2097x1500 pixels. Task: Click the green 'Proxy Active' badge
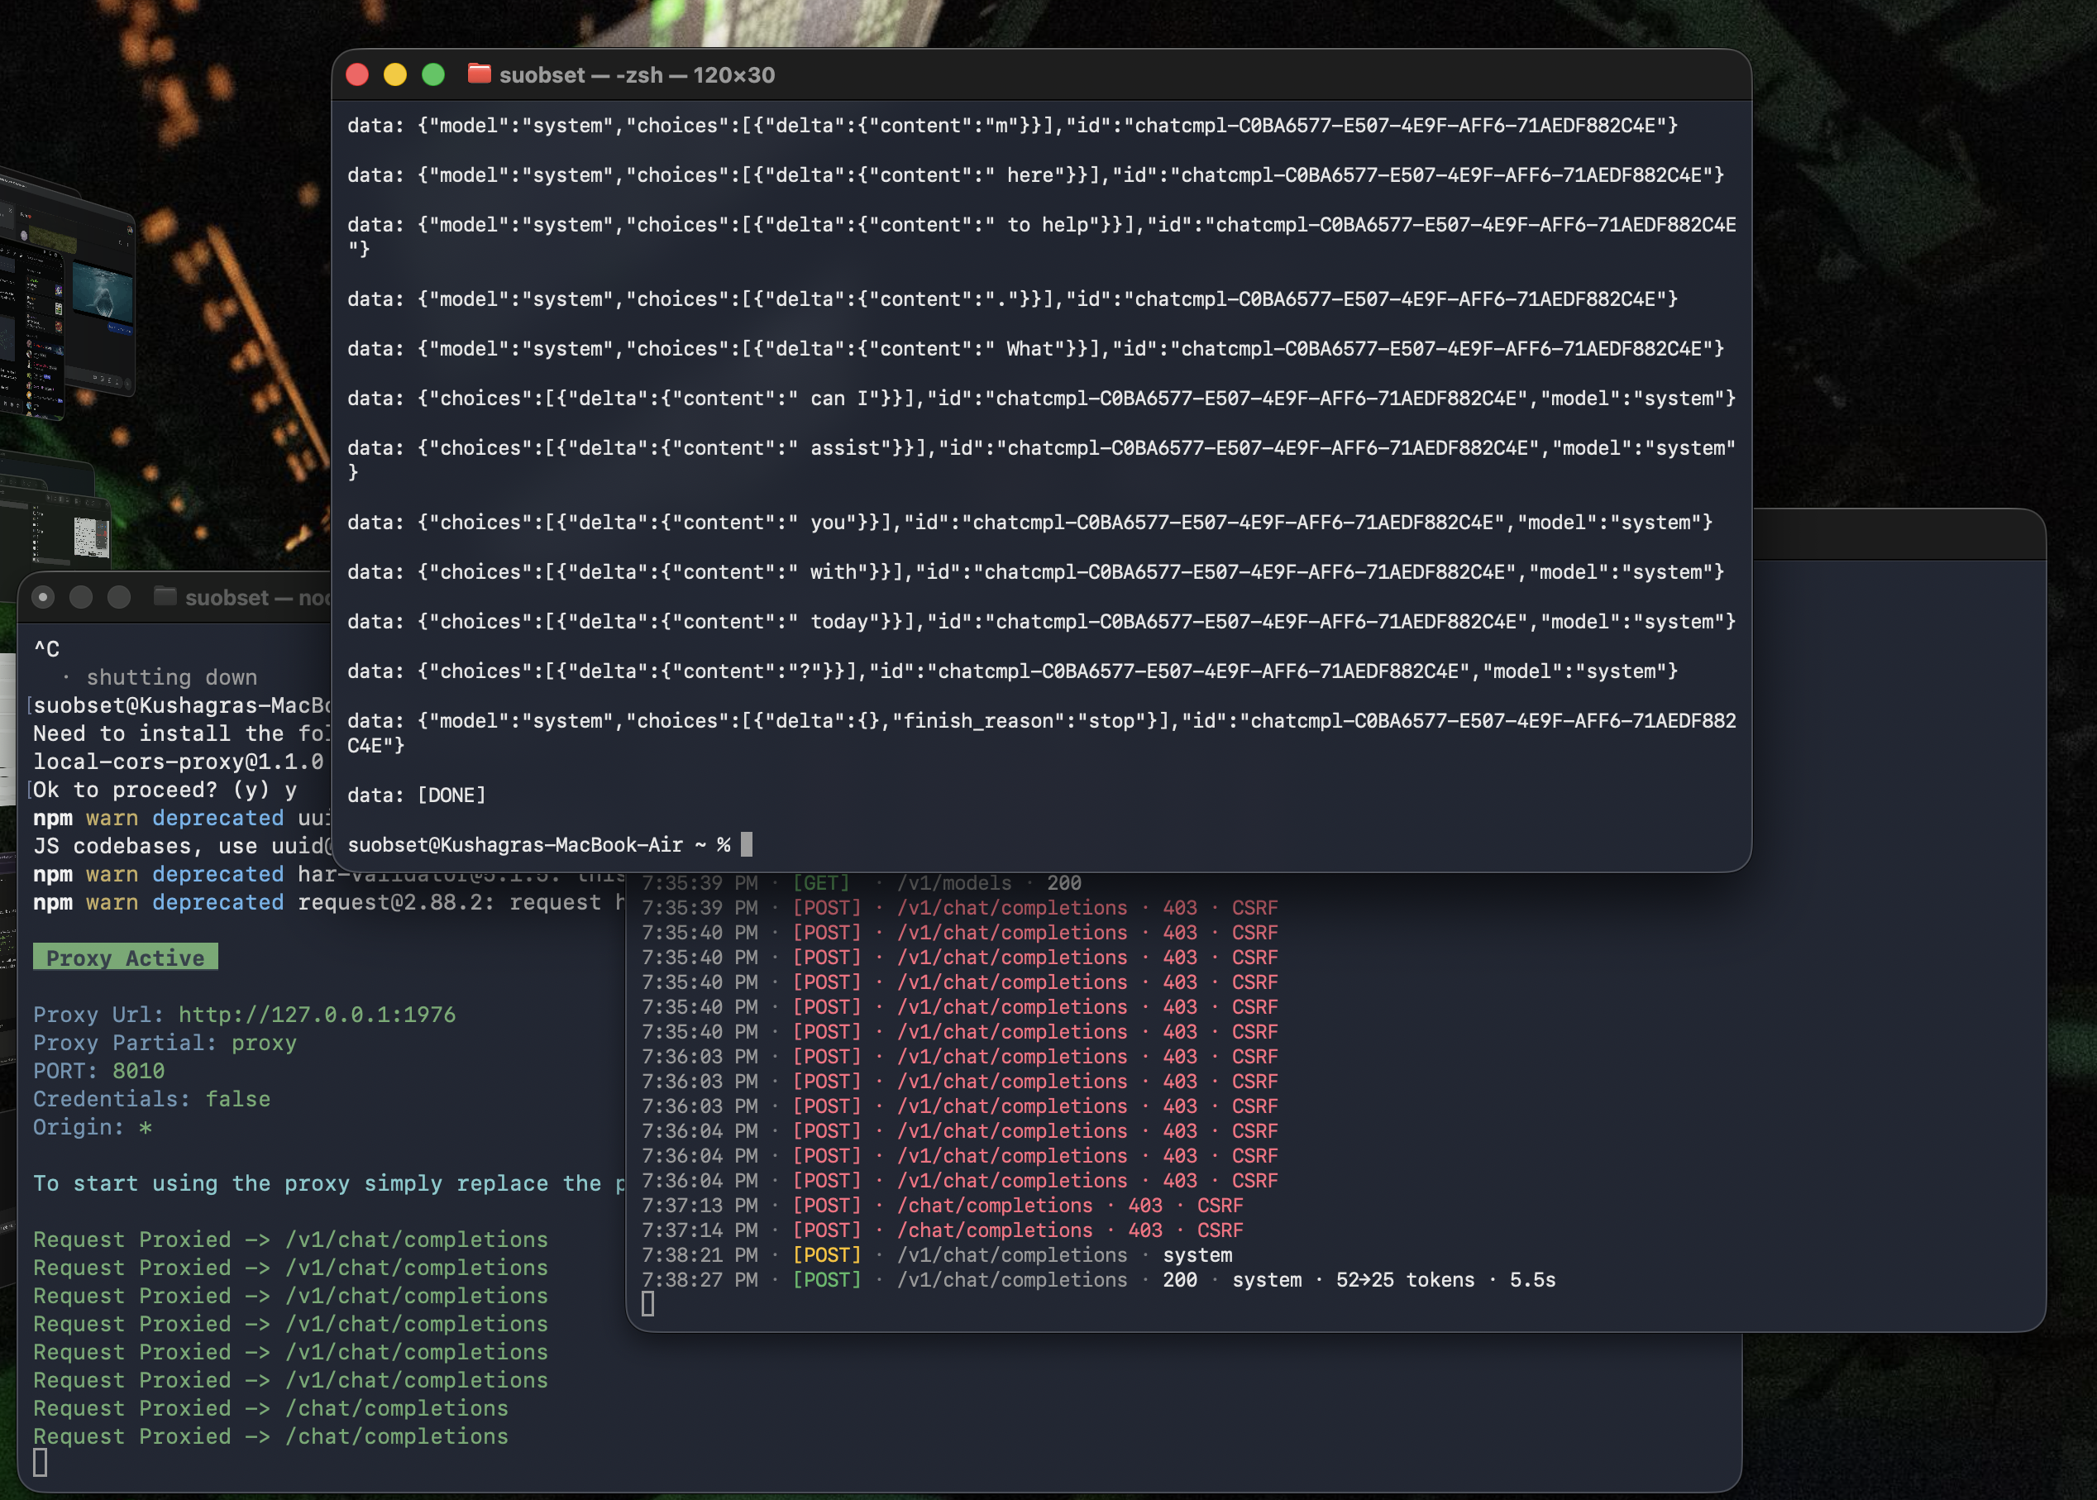[126, 957]
